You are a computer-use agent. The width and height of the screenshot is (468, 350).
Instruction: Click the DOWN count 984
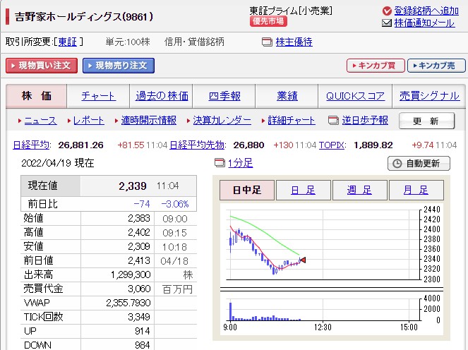pyautogui.click(x=142, y=345)
